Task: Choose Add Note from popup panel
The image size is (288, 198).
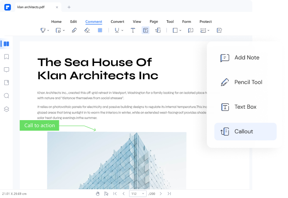Action: (x=245, y=58)
